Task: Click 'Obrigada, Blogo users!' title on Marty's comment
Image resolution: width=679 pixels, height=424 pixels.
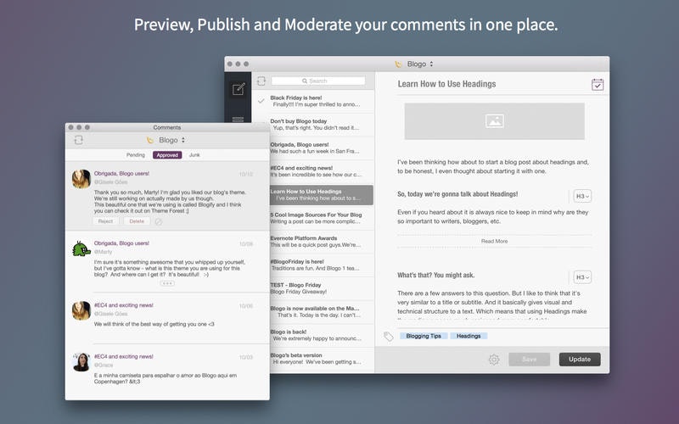Action: click(x=121, y=243)
